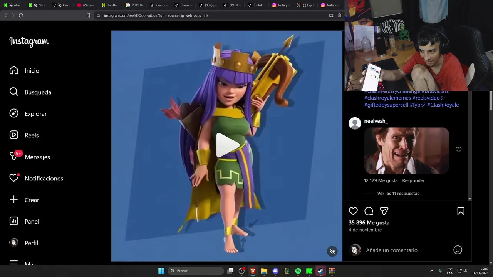493x277 pixels.
Task: Switch to the TikTok tab
Action: pos(255,5)
